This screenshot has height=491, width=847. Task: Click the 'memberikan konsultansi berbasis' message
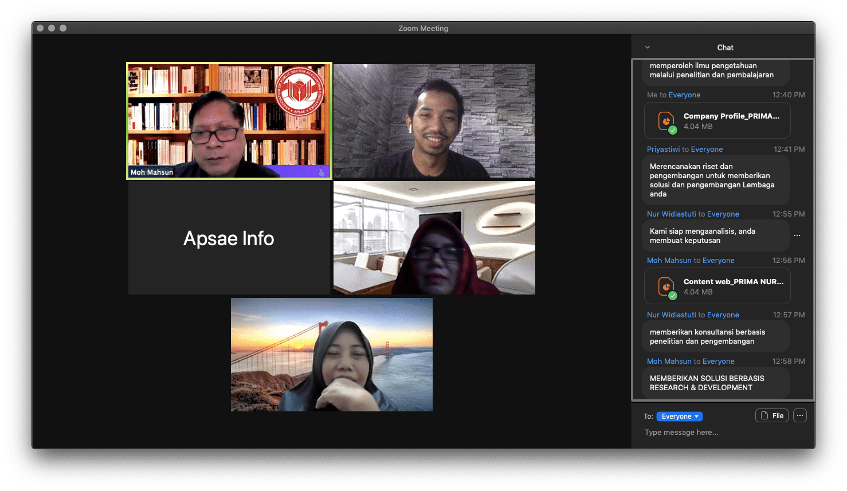tap(716, 336)
